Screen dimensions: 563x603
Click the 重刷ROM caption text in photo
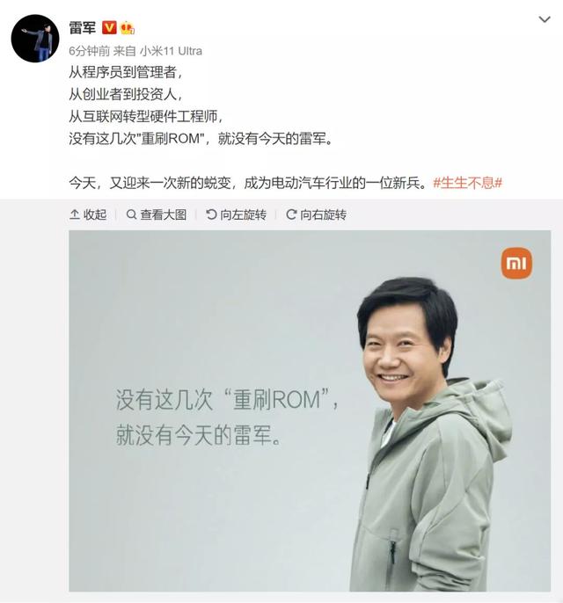click(276, 400)
